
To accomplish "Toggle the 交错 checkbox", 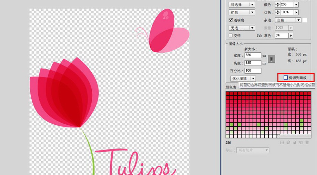I will (x=231, y=35).
